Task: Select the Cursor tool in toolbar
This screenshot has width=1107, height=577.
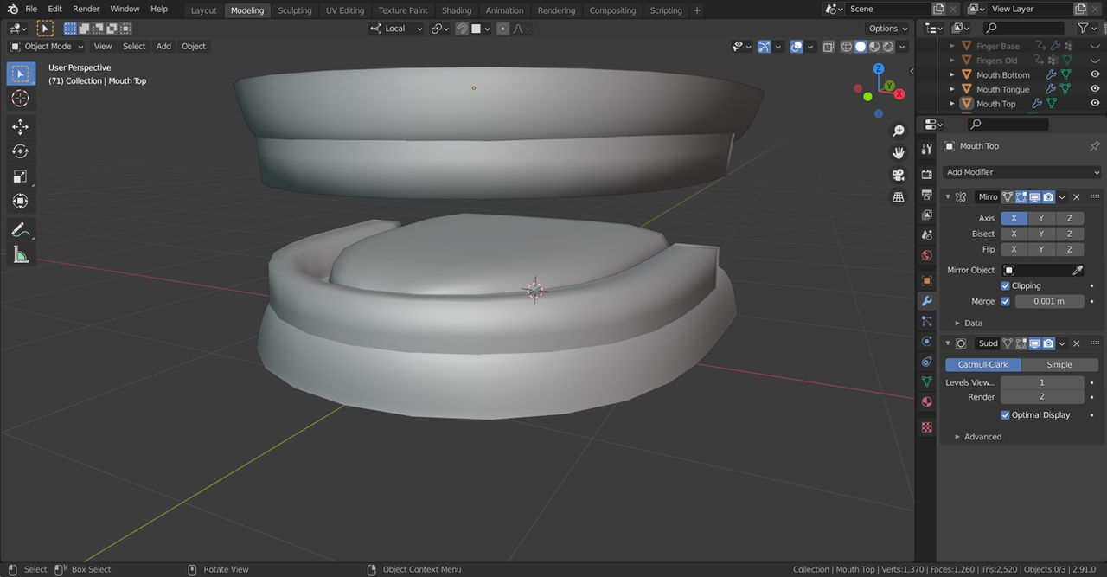Action: tap(21, 99)
